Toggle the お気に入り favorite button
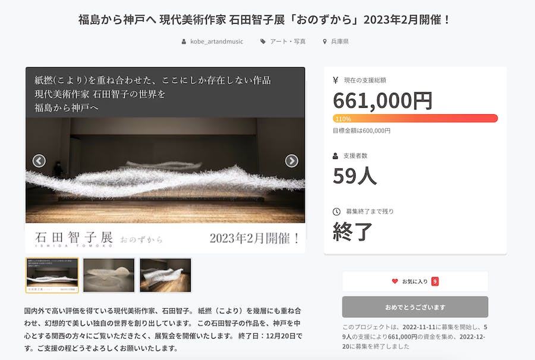The width and height of the screenshot is (535, 360). coord(415,281)
